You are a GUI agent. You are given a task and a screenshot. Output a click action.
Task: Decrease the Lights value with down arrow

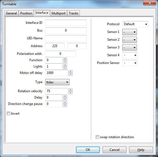tap(65, 68)
